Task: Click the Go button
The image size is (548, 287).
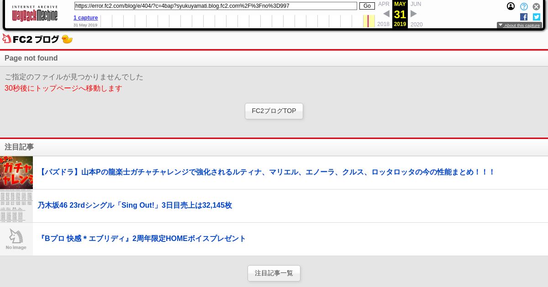Action: pyautogui.click(x=367, y=6)
